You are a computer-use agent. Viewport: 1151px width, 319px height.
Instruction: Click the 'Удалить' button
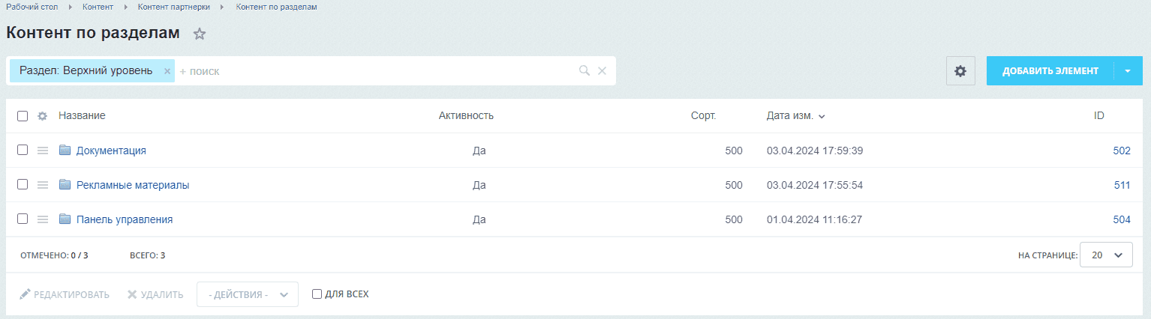click(x=155, y=294)
